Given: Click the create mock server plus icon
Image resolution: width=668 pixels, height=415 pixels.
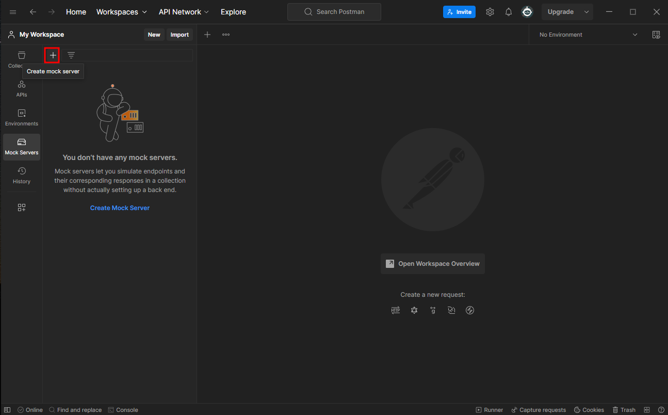Looking at the screenshot, I should click(x=52, y=55).
